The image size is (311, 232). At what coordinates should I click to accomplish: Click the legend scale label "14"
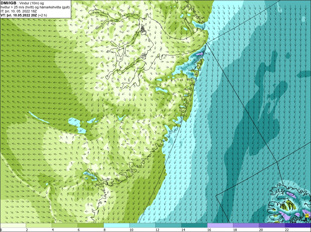pos(183,230)
